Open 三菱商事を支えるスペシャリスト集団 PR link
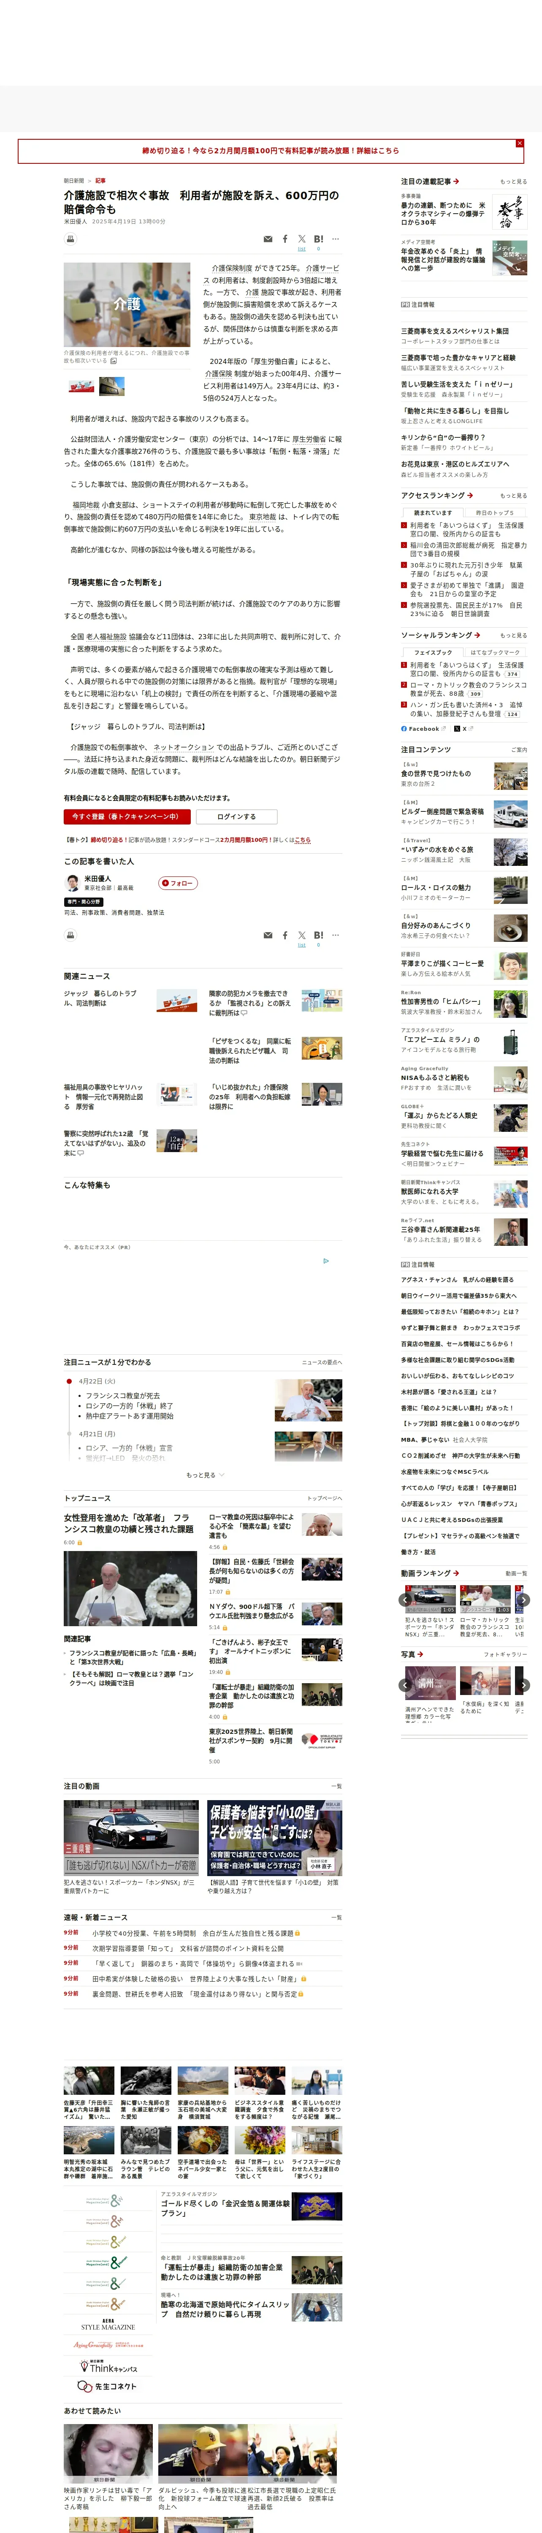 (x=455, y=331)
